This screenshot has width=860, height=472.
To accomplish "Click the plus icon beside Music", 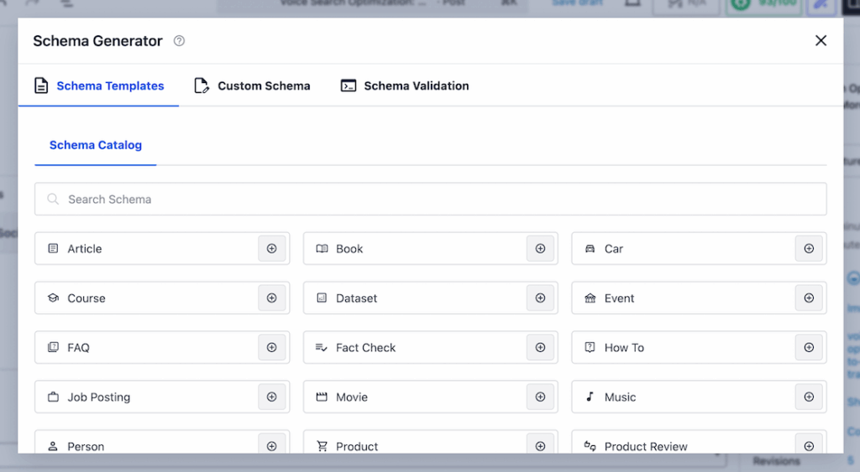I will (809, 397).
